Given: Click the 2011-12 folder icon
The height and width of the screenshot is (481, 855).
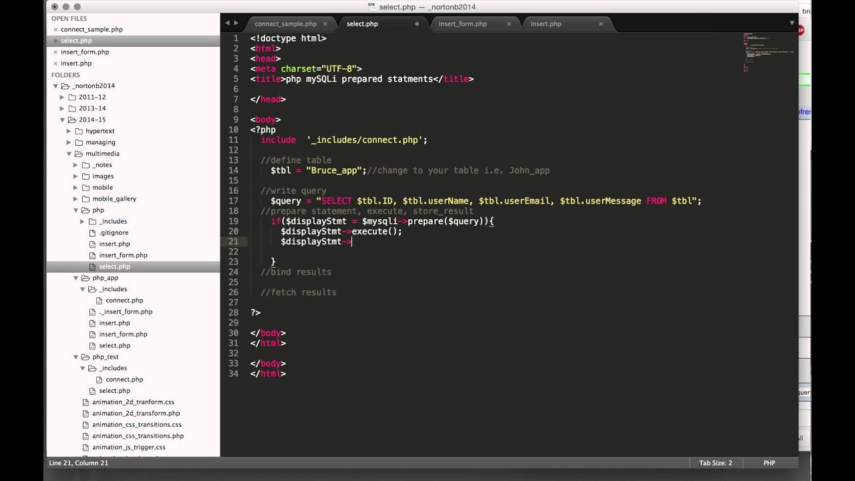Looking at the screenshot, I should (x=71, y=98).
